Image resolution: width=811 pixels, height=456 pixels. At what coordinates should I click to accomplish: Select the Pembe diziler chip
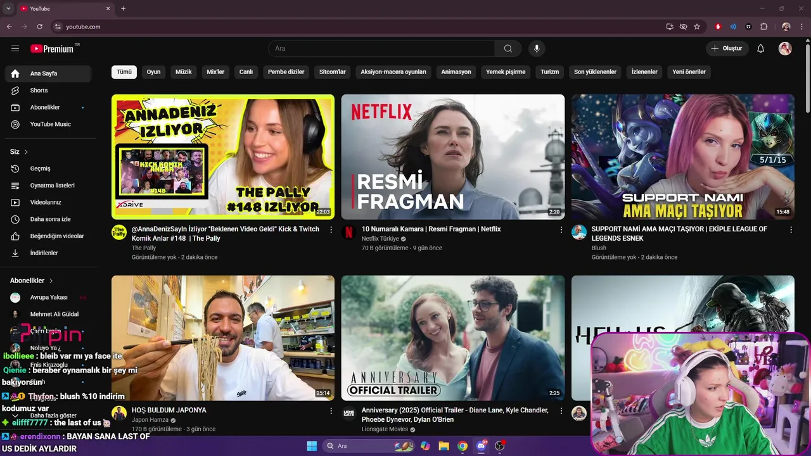click(286, 72)
